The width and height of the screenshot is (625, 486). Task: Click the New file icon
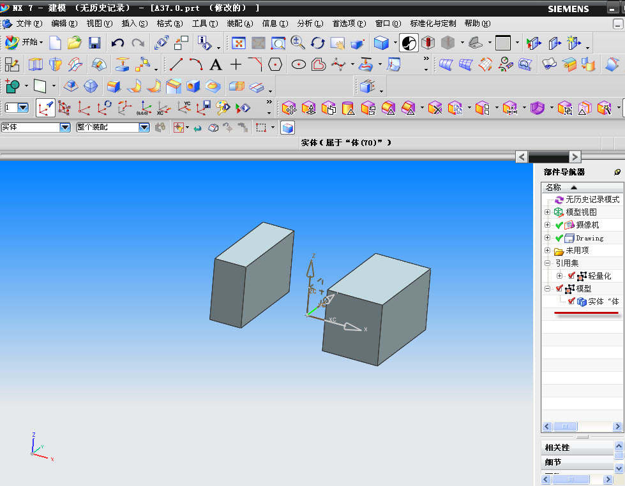tap(55, 43)
